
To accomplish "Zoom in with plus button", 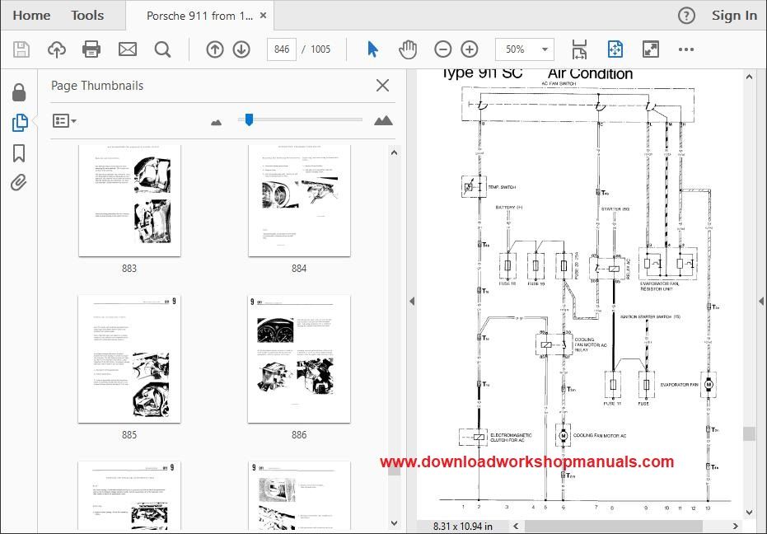I will pos(470,49).
